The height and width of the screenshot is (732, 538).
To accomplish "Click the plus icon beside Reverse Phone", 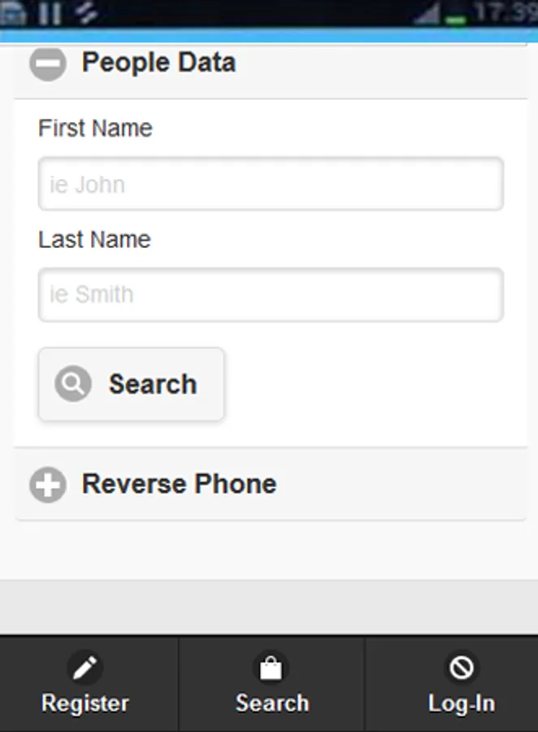I will pos(47,486).
